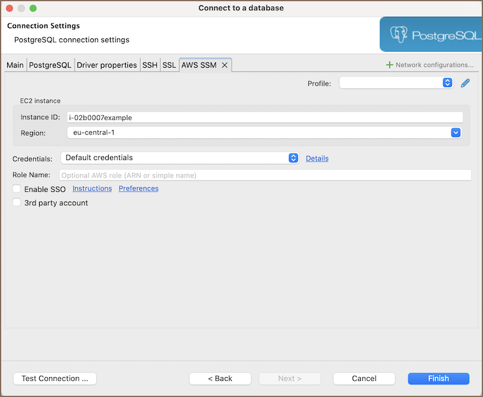Expand the Region eu-central-1 dropdown
483x397 pixels.
(455, 133)
